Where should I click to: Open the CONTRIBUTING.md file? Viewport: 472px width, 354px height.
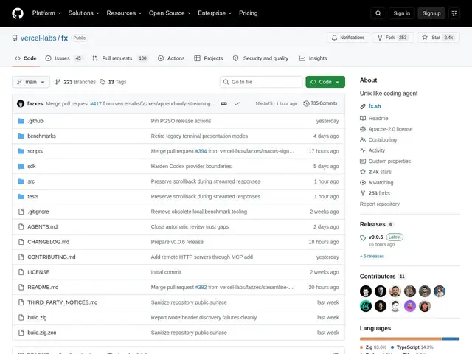pos(52,257)
